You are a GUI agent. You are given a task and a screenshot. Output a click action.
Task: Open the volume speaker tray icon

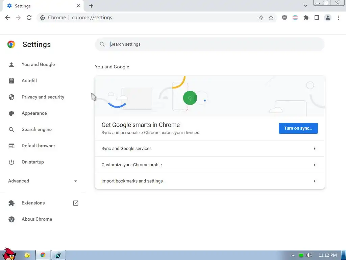(x=309, y=255)
